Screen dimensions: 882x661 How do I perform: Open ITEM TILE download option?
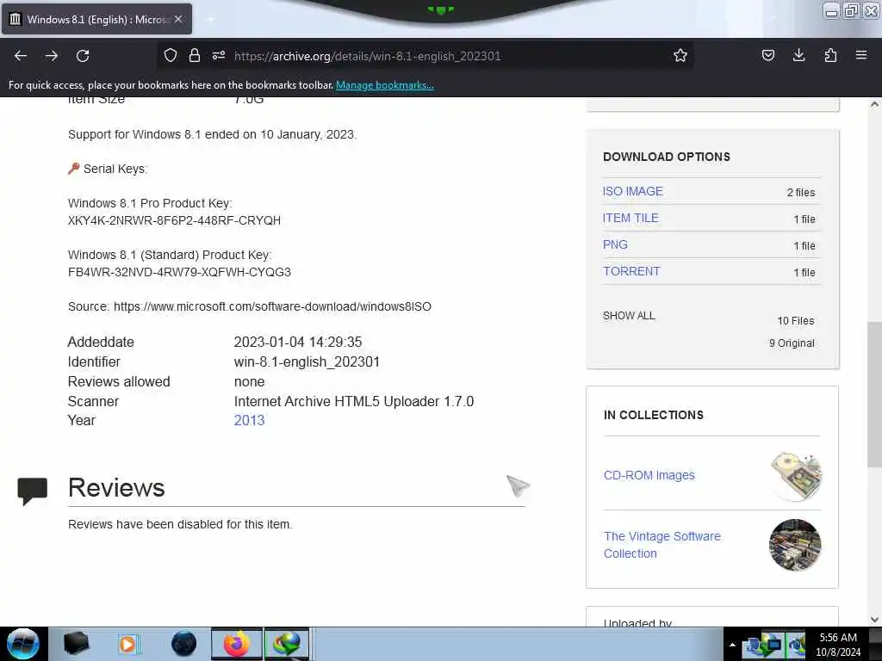pyautogui.click(x=630, y=218)
